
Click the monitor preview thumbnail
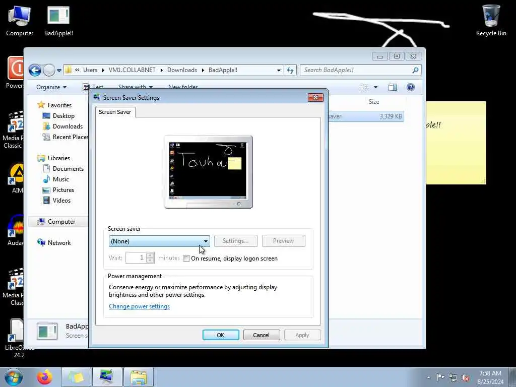point(208,171)
